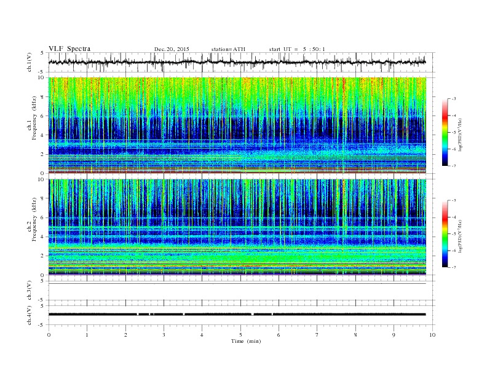The image size is (487, 376).
Task: Click the time axis tick label '8'
Action: (x=355, y=335)
